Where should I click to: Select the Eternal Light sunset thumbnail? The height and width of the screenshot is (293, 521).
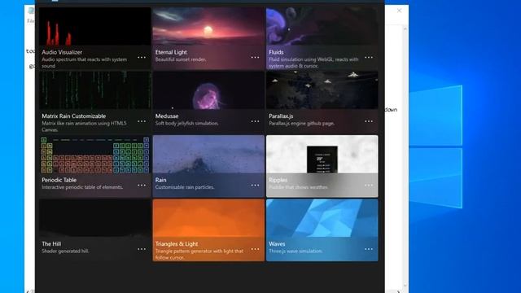pos(208,27)
